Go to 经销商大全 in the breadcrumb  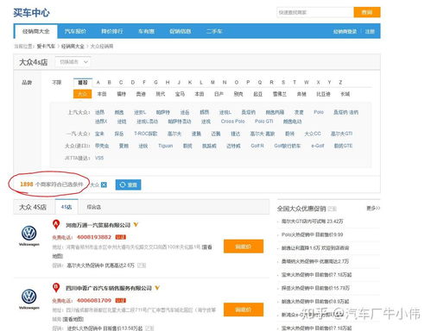[73, 47]
